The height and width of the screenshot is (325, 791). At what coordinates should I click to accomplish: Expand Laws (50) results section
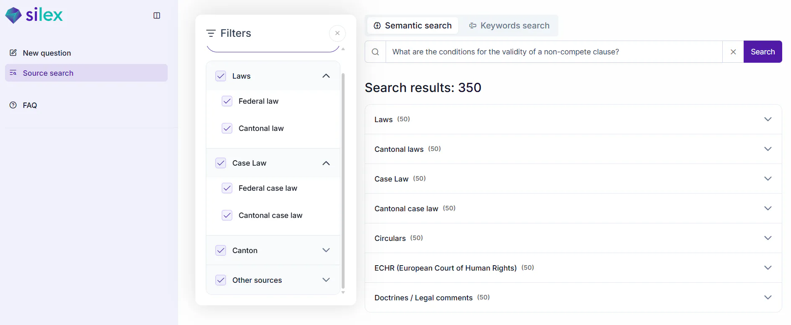pos(573,119)
